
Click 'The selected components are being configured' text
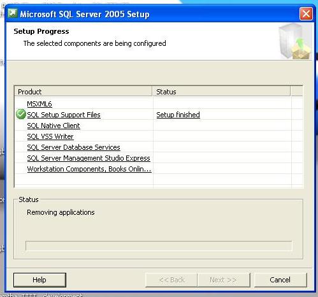(x=95, y=43)
